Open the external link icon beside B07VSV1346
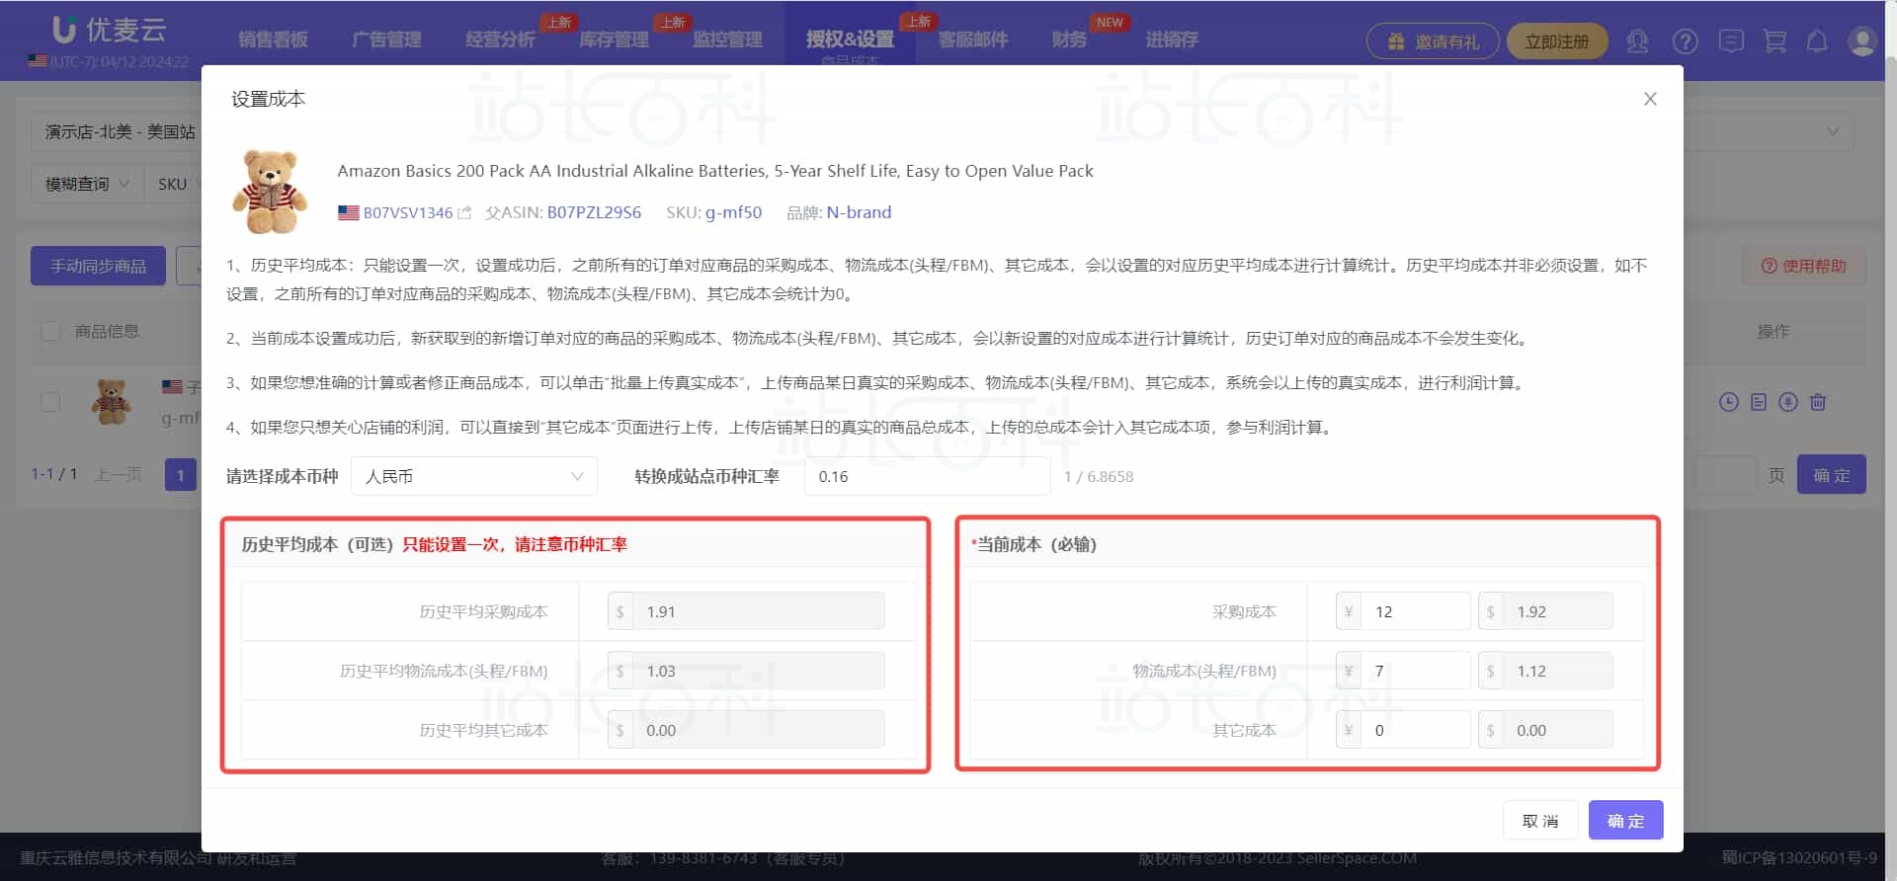 click(464, 212)
